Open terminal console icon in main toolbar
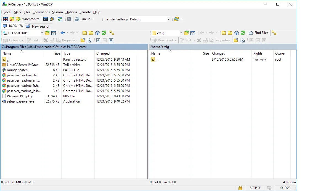 point(46,19)
